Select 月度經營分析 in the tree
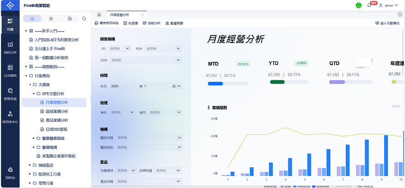Image resolution: width=405 pixels, height=188 pixels. point(54,103)
